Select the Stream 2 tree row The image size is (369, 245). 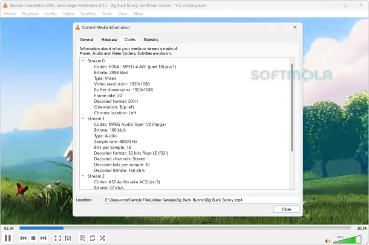[x=96, y=176]
